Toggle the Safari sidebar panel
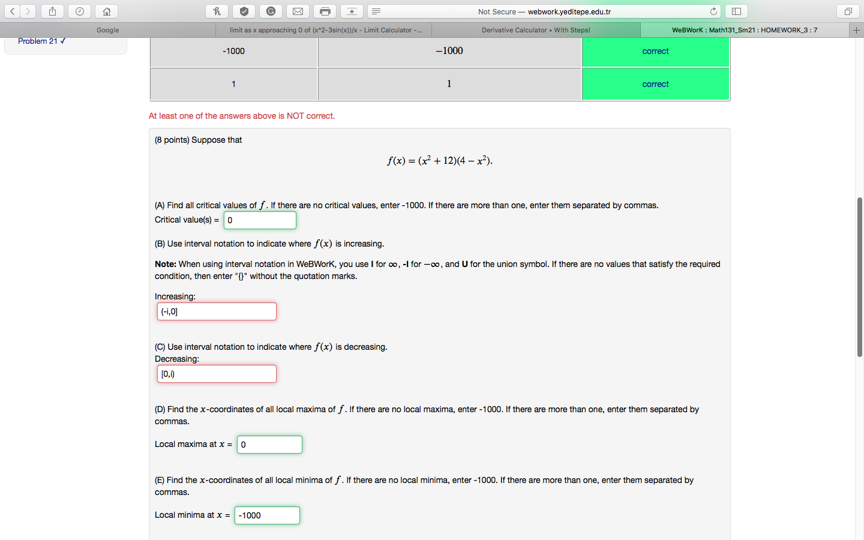Image resolution: width=864 pixels, height=540 pixels. [x=736, y=11]
